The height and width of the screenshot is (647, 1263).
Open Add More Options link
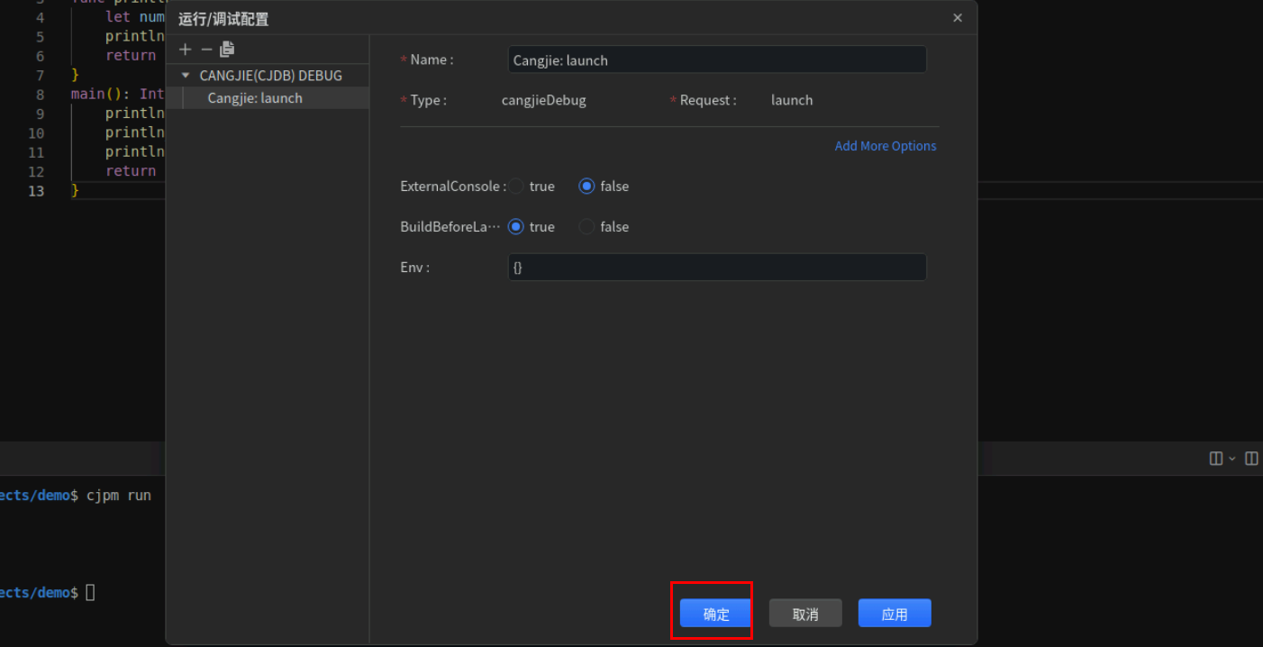coord(886,146)
